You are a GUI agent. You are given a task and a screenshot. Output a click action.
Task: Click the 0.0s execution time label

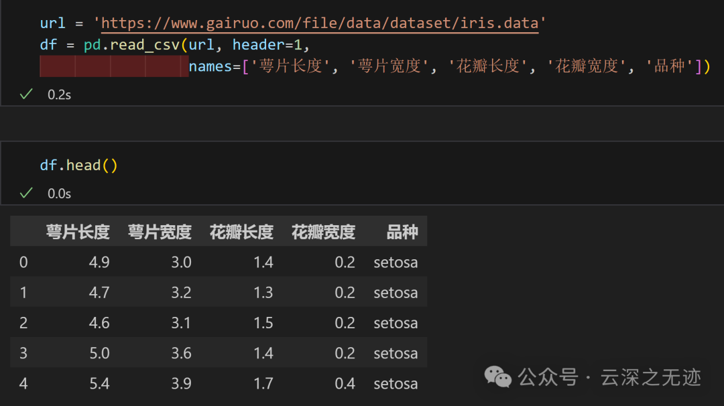click(59, 194)
